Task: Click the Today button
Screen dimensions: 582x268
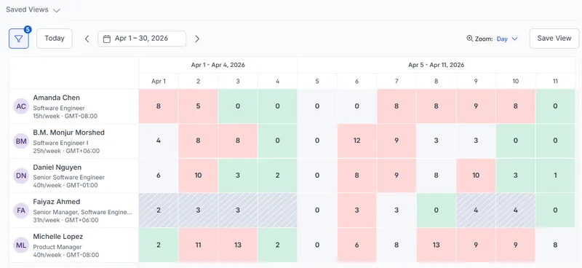Action: [x=55, y=39]
